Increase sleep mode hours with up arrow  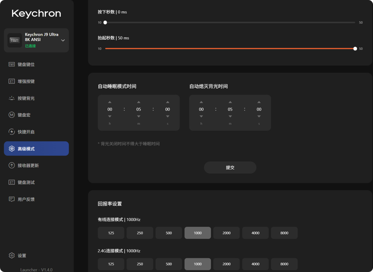(110, 102)
